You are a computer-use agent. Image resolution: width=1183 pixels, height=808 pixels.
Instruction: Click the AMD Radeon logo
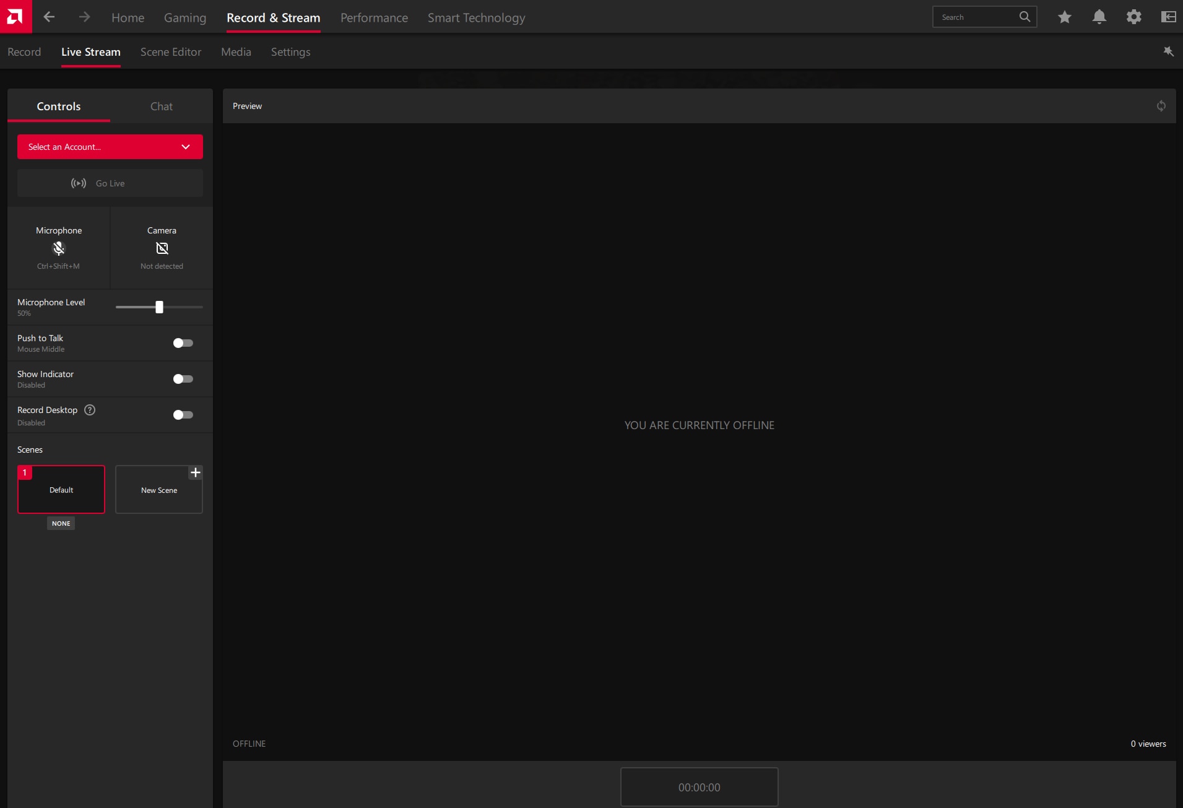pos(14,17)
